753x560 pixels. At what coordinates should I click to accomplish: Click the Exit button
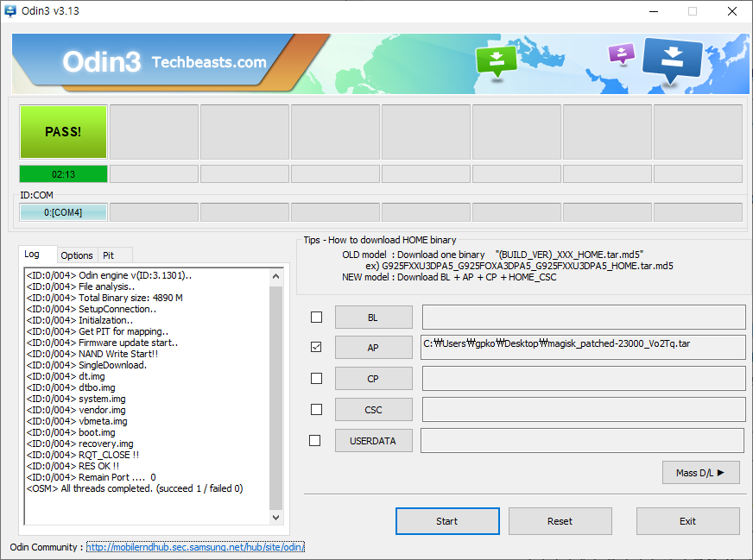[x=687, y=521]
